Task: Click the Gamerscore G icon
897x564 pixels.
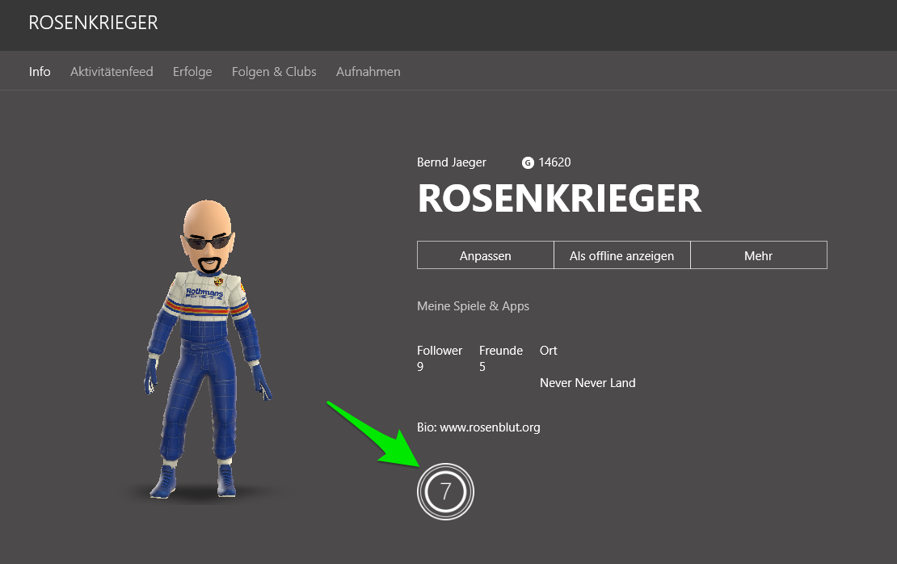Action: 528,162
